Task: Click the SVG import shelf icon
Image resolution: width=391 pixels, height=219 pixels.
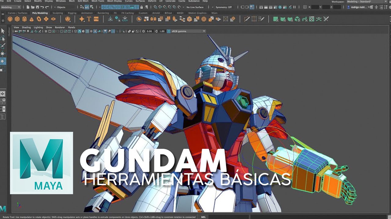Action: coord(96,19)
